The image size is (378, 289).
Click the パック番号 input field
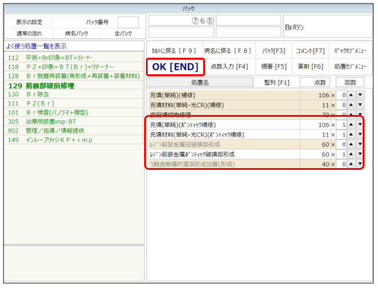coord(128,22)
